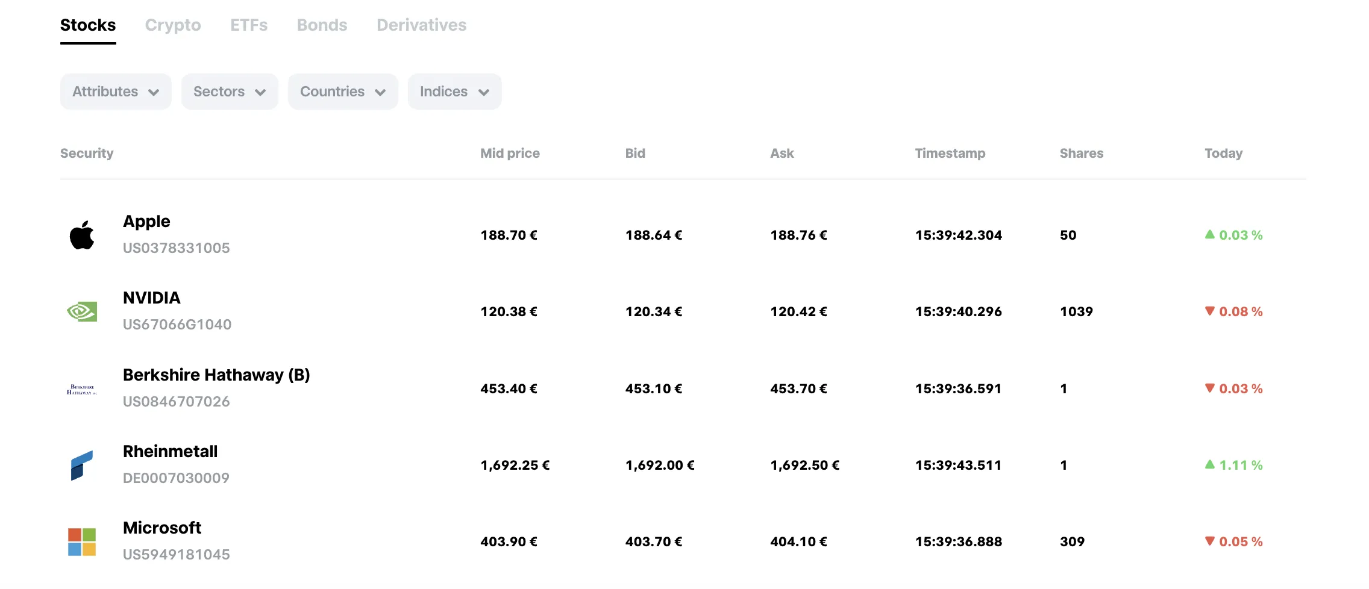This screenshot has height=589, width=1369.
Task: Expand the Sectors filter dropdown
Action: (230, 92)
